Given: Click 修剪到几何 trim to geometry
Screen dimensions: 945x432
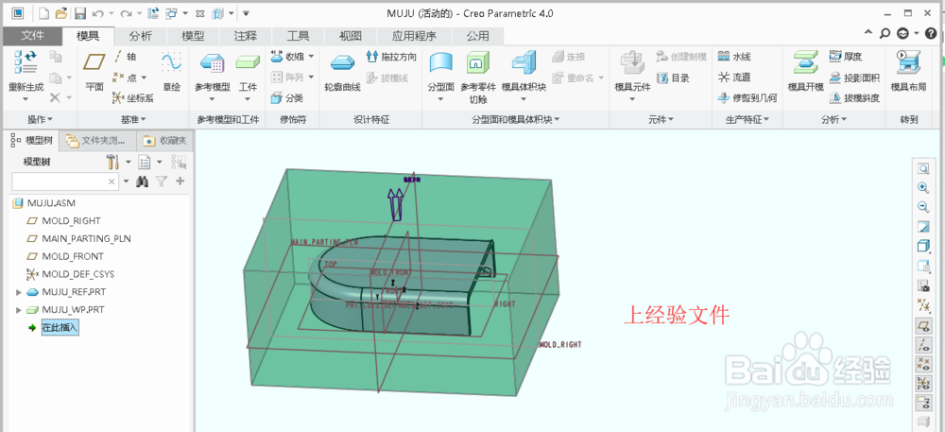Looking at the screenshot, I should click(x=747, y=97).
